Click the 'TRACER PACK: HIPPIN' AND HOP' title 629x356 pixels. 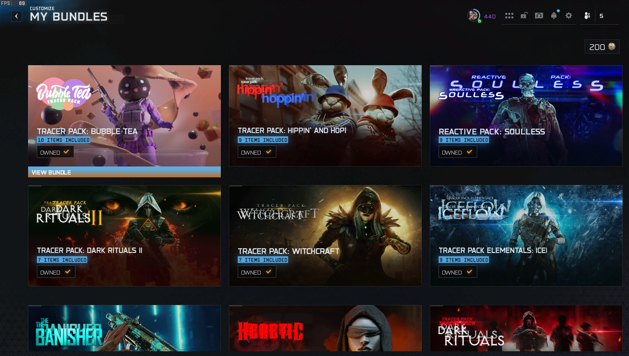(292, 130)
